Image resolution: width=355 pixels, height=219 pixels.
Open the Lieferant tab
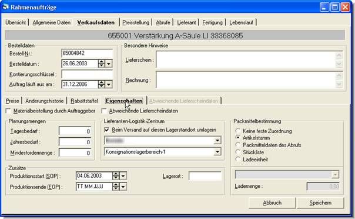click(186, 22)
